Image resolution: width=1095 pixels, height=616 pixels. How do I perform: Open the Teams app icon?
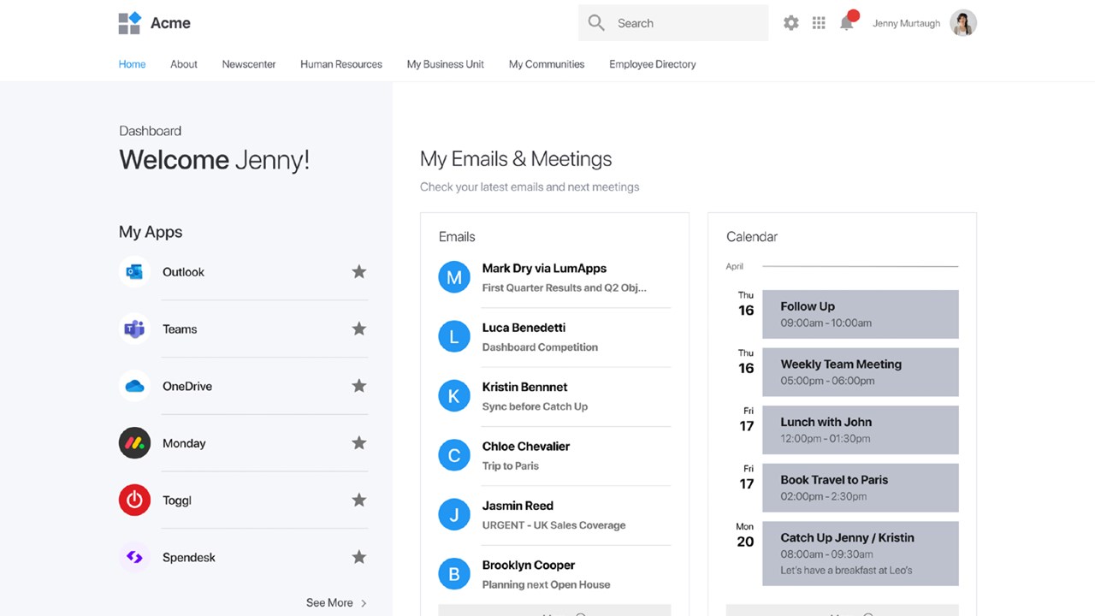134,329
